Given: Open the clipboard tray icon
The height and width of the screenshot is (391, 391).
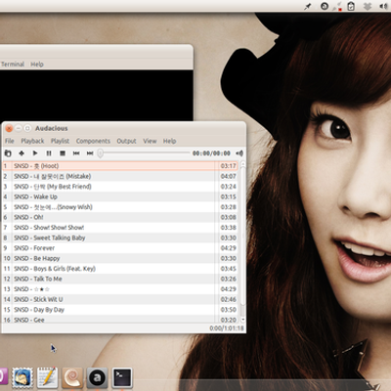Looking at the screenshot, I should tap(351, 6).
